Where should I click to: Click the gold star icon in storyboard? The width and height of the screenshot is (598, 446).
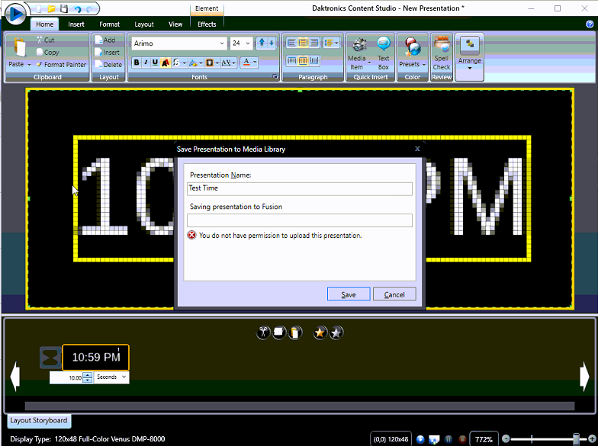pos(320,332)
